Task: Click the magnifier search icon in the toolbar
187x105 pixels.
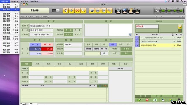Action: pos(83,11)
